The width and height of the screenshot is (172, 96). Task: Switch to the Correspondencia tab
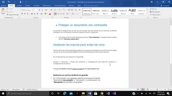60,6
